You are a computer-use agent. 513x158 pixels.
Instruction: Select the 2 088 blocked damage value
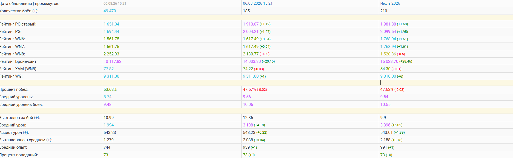tap(248, 140)
